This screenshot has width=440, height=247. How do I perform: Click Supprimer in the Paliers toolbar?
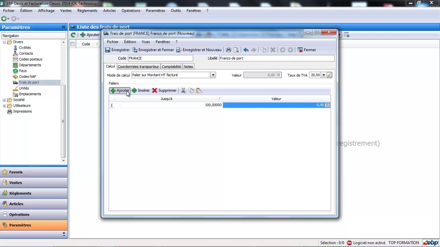(164, 91)
